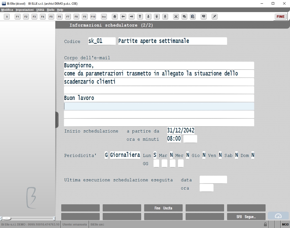Click the description field Partite aperte settimanale

[x=173, y=41]
